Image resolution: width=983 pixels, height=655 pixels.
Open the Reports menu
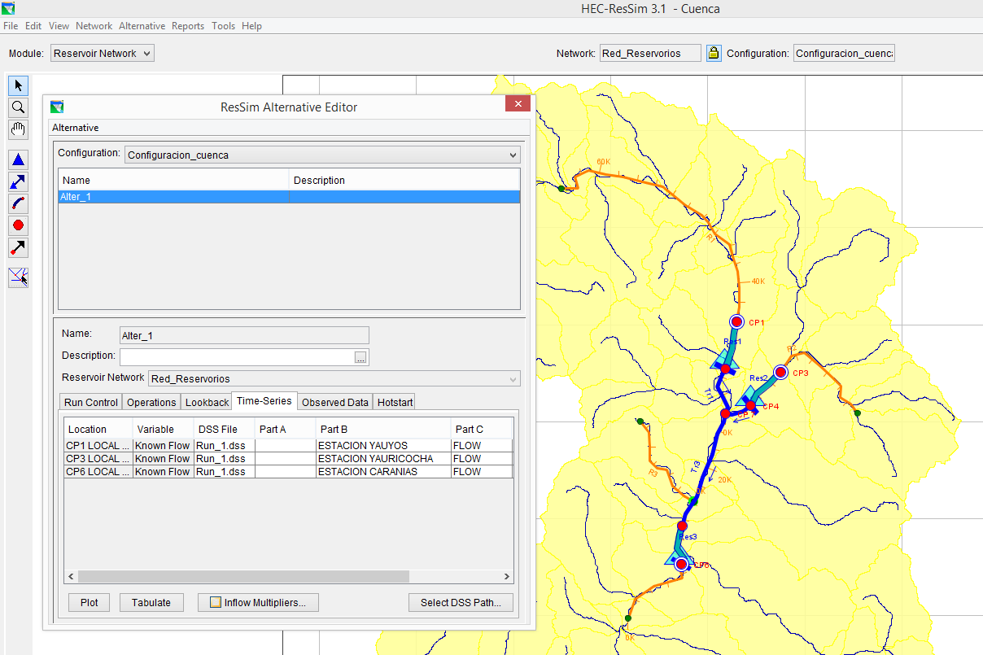188,26
